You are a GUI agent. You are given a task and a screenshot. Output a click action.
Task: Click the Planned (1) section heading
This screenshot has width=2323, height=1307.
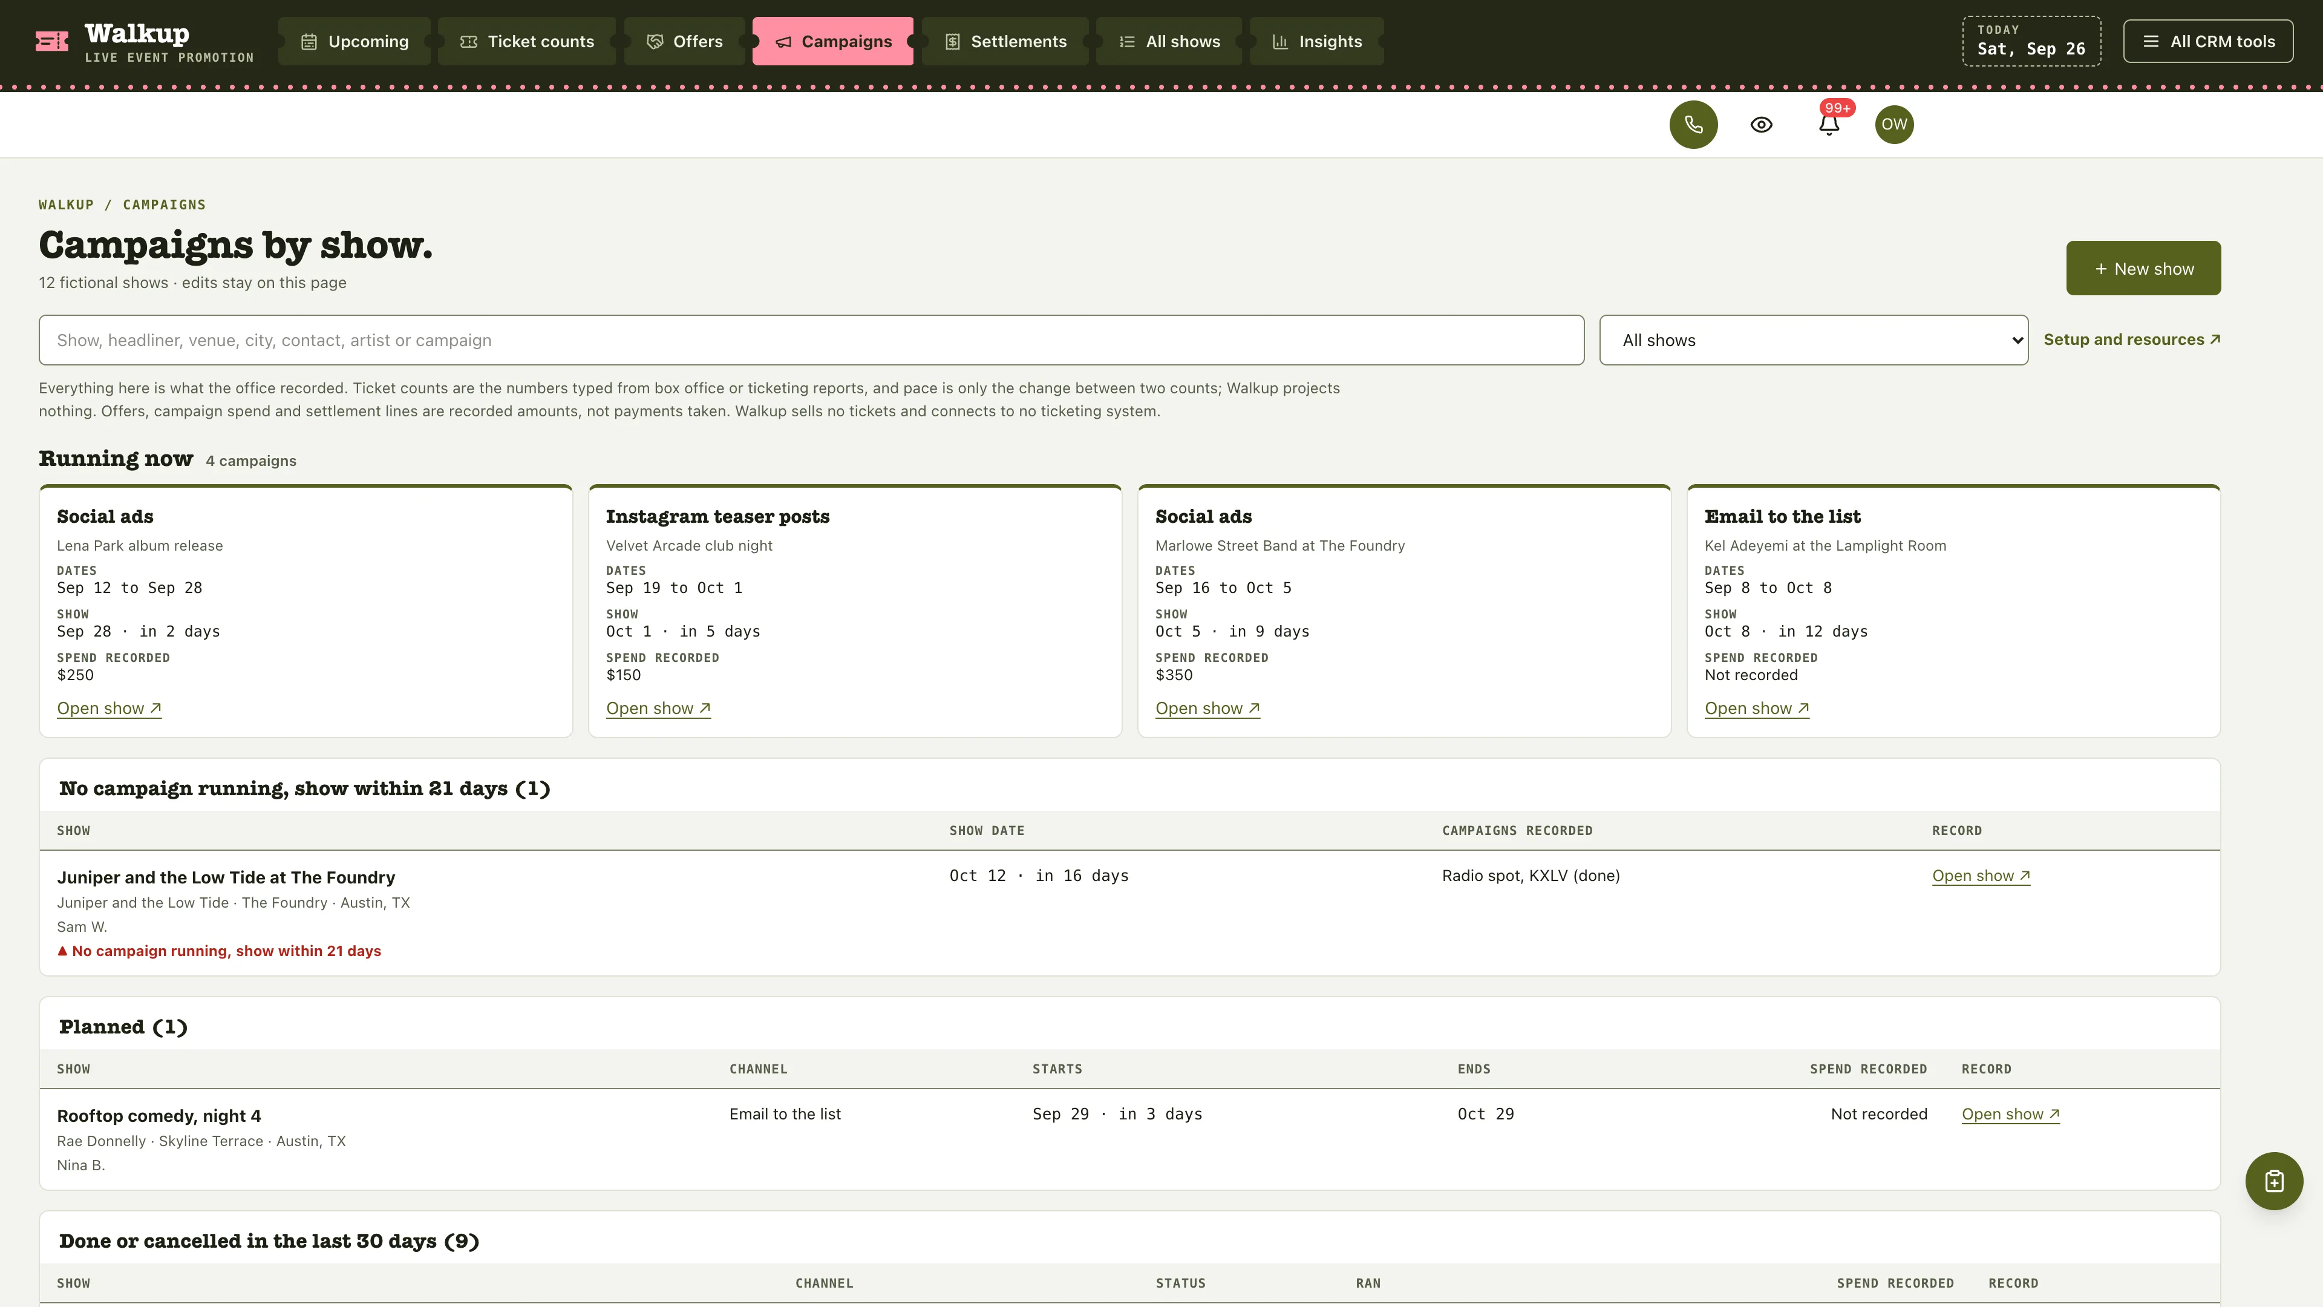tap(123, 1026)
